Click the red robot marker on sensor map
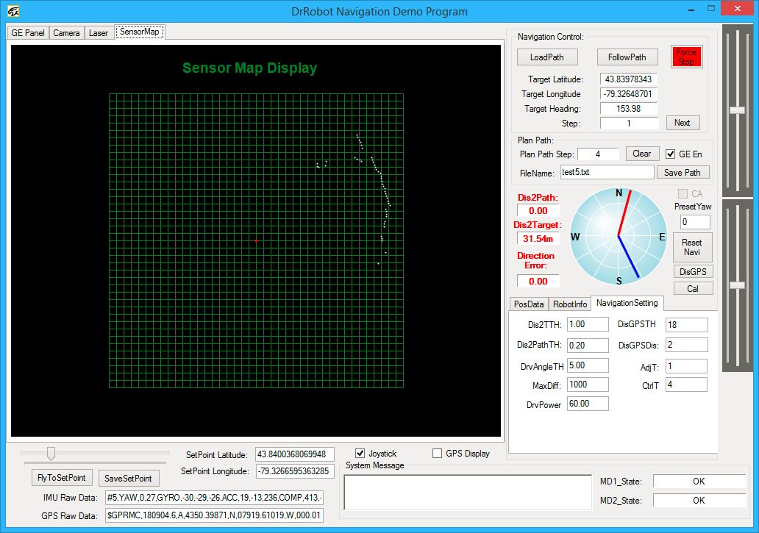The width and height of the screenshot is (759, 533). point(256,240)
